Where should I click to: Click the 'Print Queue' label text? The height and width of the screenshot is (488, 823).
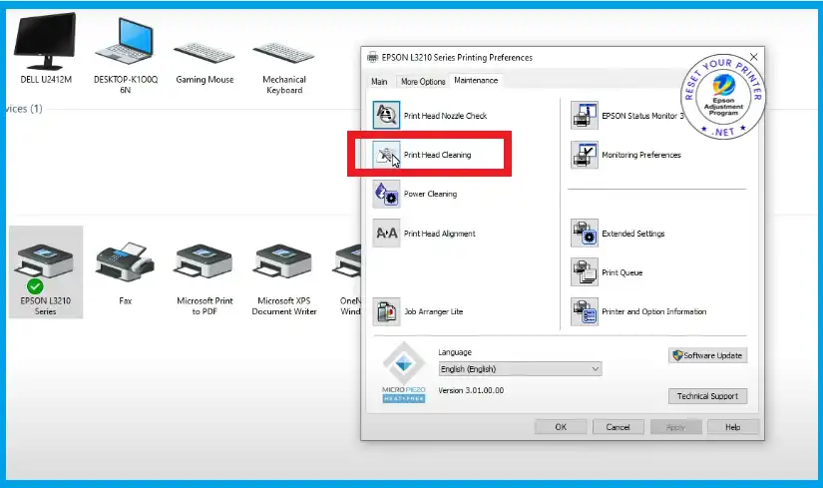(x=621, y=272)
